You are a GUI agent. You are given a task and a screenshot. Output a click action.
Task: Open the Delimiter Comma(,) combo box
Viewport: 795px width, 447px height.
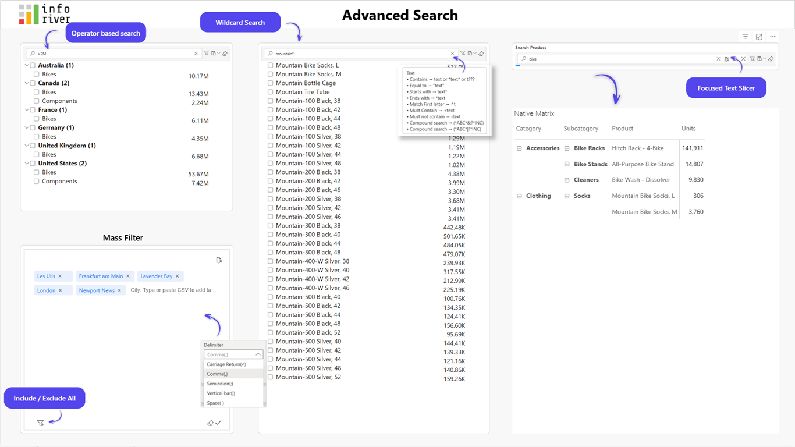[x=233, y=354]
